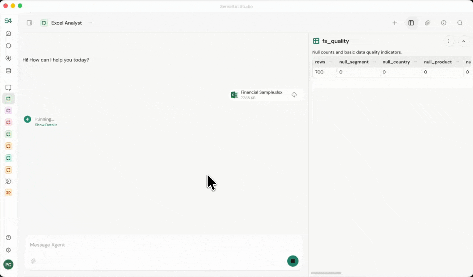Open the paperclip files icon in header
Screen dimensions: 473x277
(x=427, y=23)
